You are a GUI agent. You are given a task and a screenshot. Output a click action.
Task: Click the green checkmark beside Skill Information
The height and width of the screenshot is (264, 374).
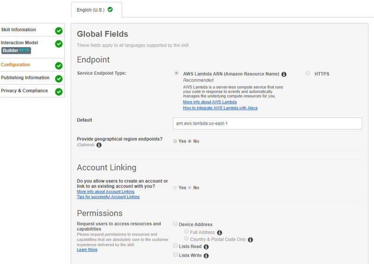tap(59, 31)
